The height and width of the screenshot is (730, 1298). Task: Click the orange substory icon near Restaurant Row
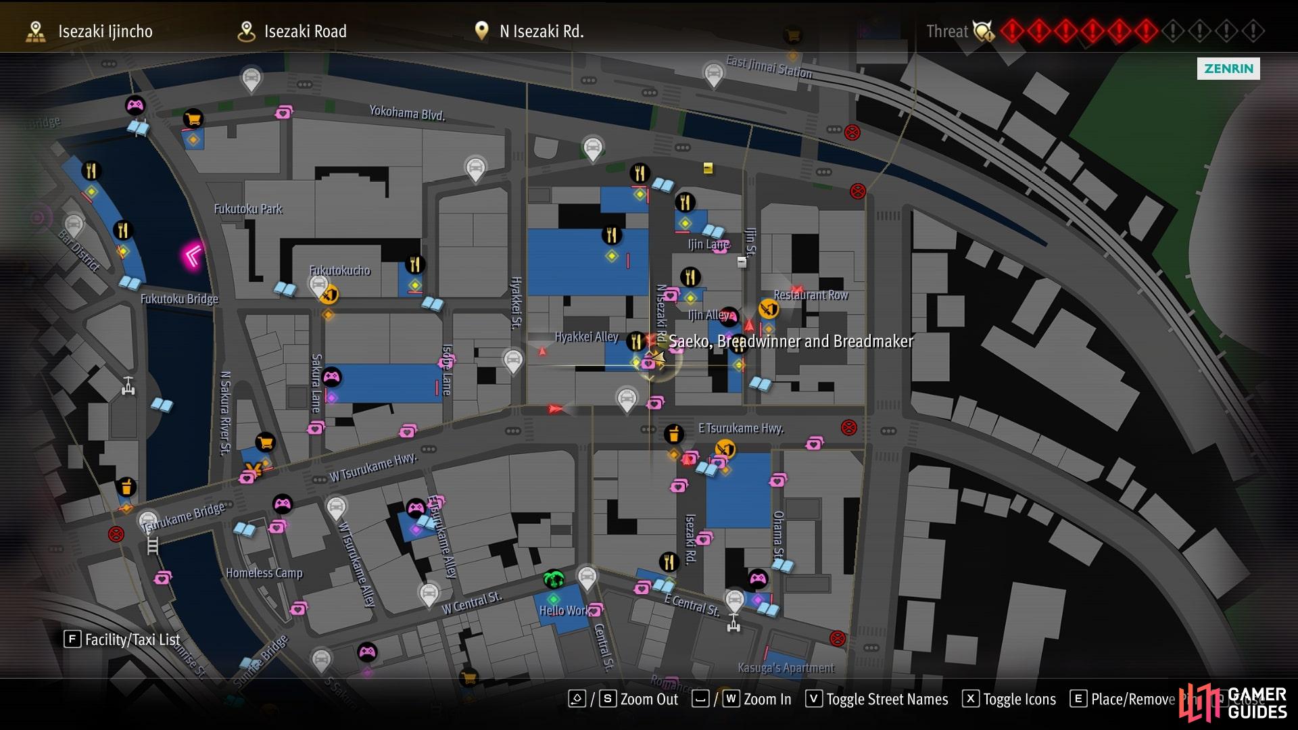(769, 309)
